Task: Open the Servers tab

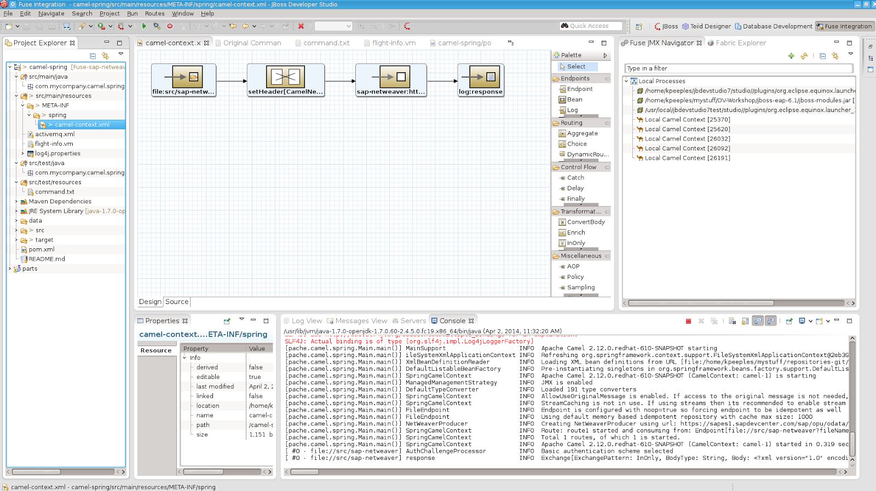Action: pyautogui.click(x=409, y=321)
